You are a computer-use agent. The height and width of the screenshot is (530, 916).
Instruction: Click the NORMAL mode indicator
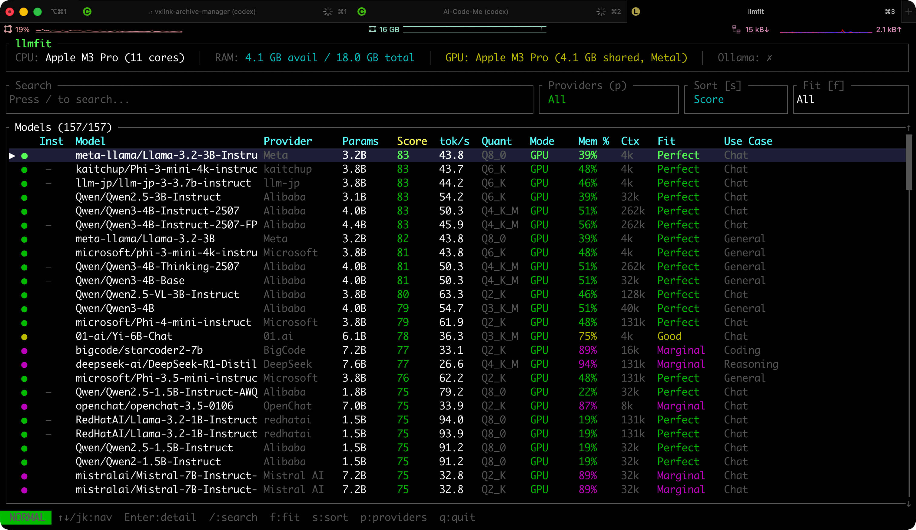pos(26,517)
